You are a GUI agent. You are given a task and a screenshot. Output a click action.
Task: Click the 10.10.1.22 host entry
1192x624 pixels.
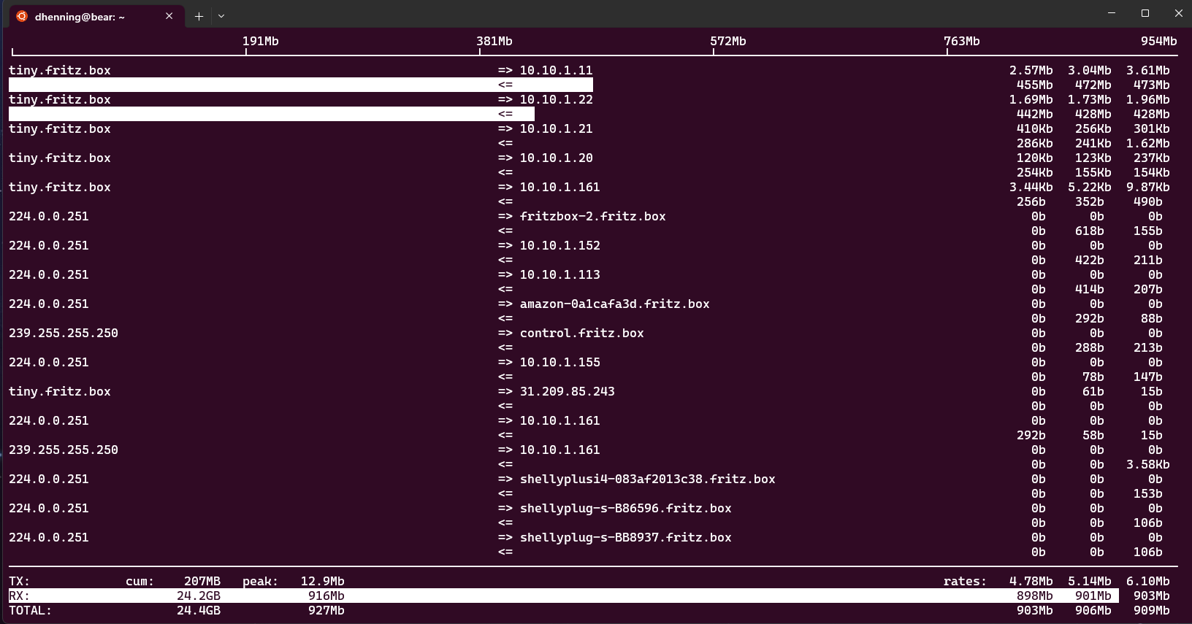coord(556,99)
